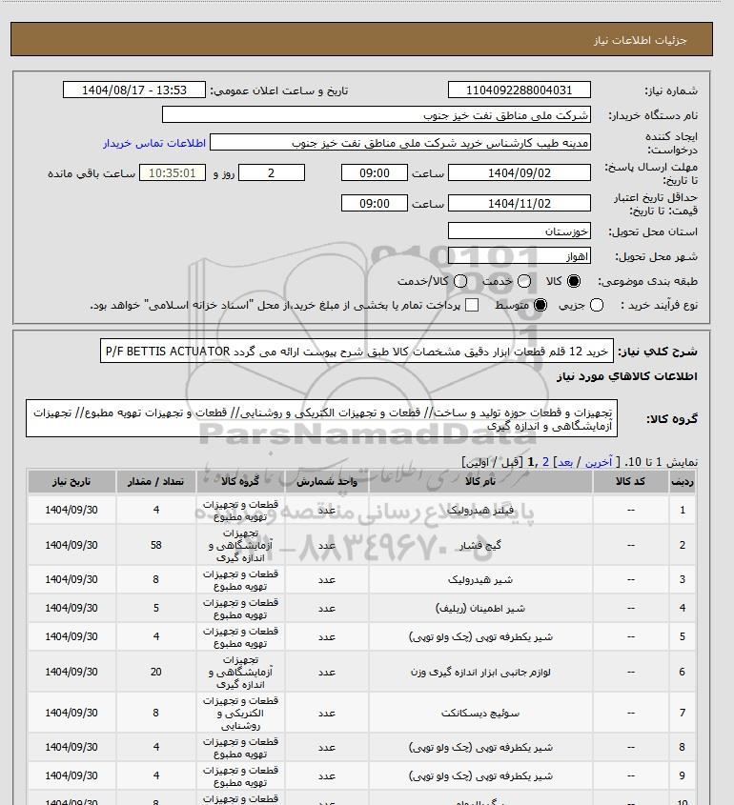734x805 pixels.
Task: Click the price validity date 1404/11/02 field
Action: (519, 203)
